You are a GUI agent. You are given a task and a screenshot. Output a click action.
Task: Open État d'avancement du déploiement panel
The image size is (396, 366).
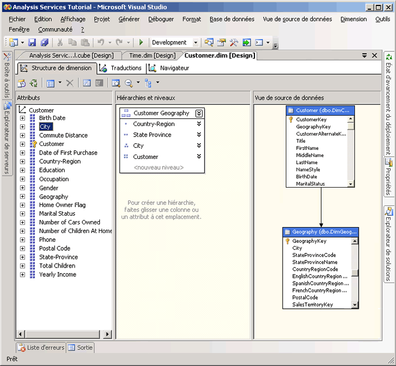(x=388, y=104)
